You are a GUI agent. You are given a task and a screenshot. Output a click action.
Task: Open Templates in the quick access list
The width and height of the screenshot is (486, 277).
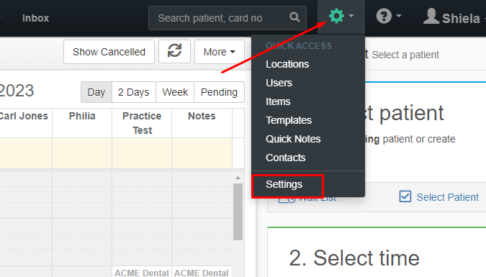[289, 120]
